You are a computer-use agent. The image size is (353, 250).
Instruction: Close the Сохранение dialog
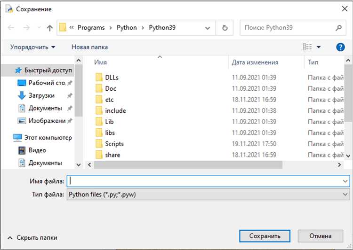(345, 9)
